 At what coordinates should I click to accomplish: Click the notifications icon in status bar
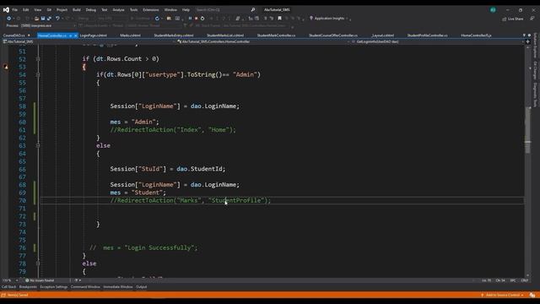click(x=532, y=295)
